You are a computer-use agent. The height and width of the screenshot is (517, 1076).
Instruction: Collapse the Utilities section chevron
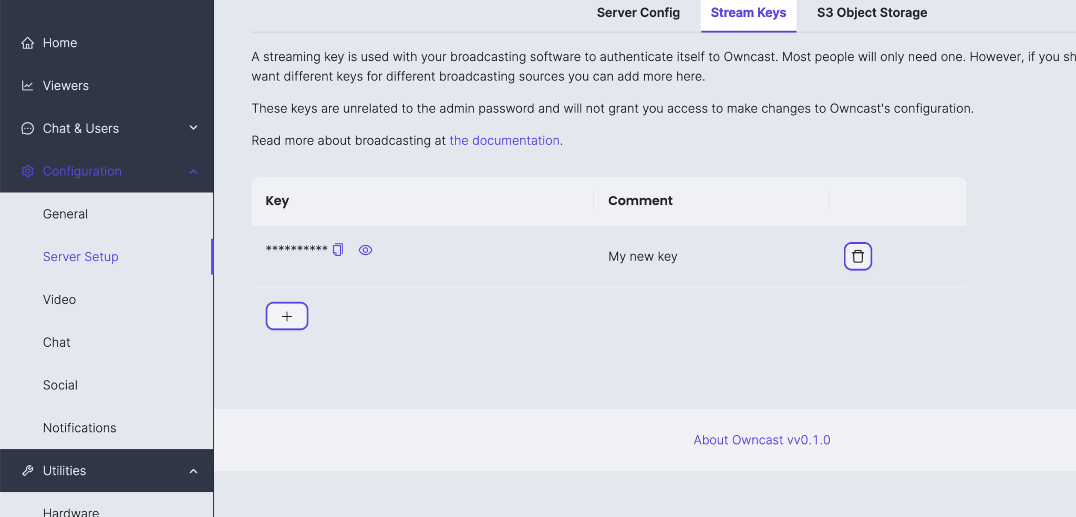193,471
